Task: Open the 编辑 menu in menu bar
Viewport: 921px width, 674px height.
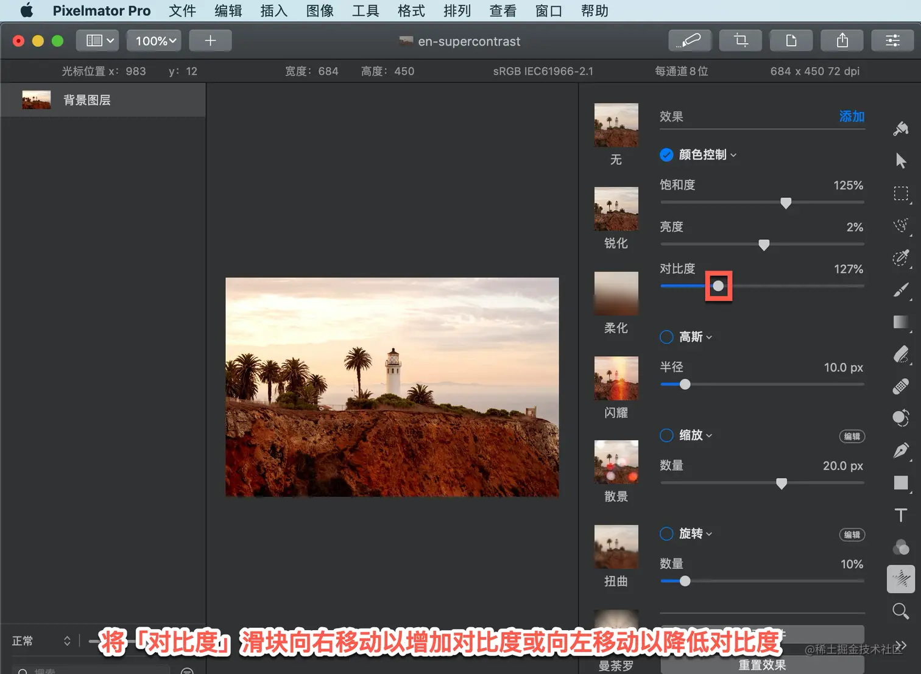Action: (228, 10)
